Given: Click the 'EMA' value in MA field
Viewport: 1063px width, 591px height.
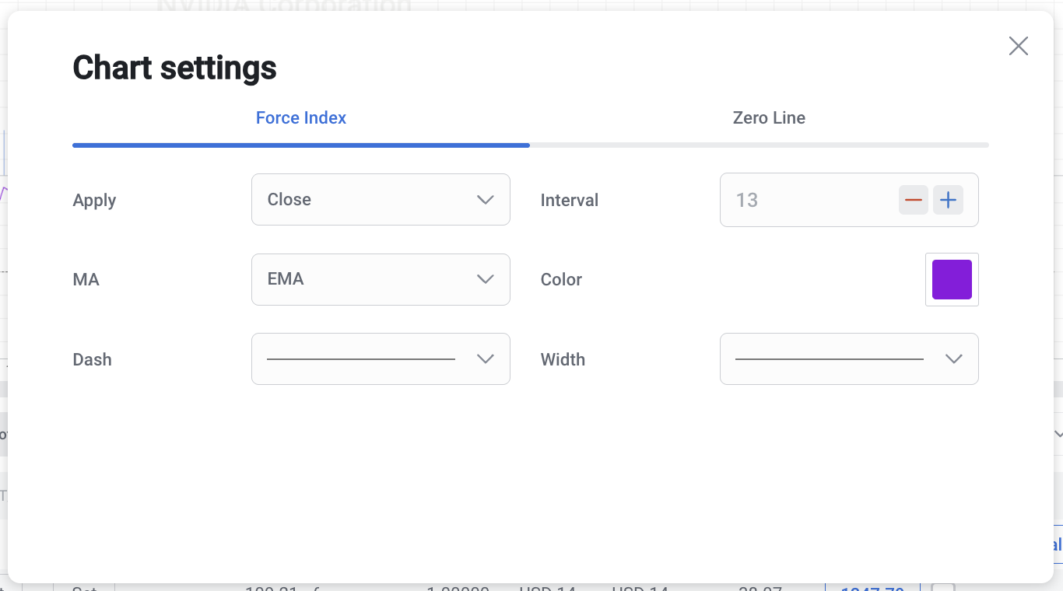Looking at the screenshot, I should click(x=286, y=279).
